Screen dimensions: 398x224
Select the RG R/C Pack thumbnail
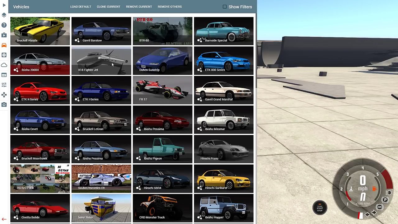pos(40,179)
